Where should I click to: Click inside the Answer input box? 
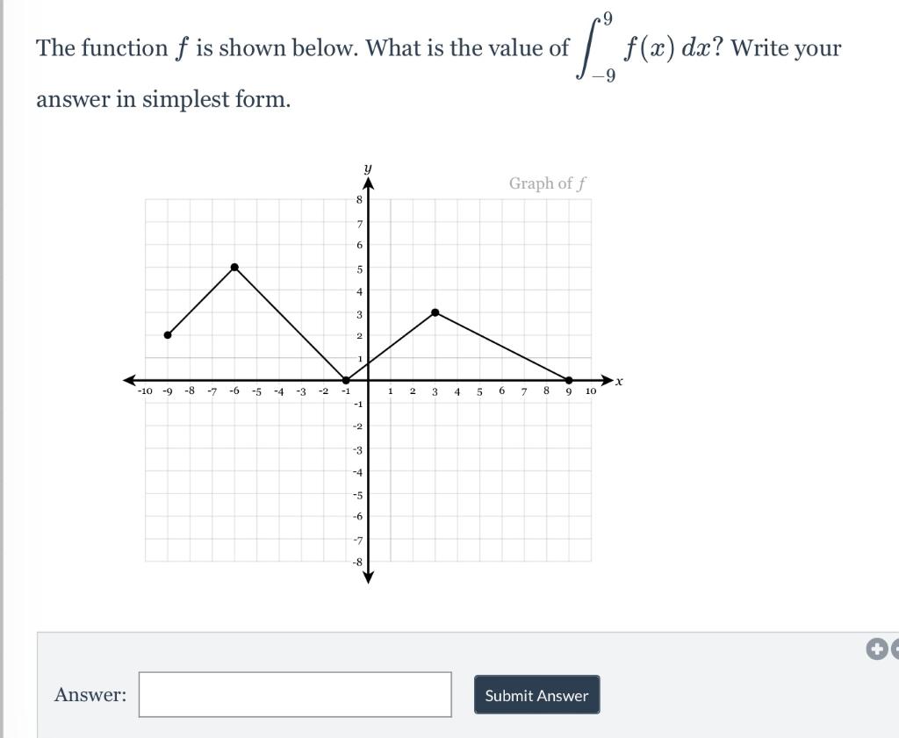click(294, 693)
